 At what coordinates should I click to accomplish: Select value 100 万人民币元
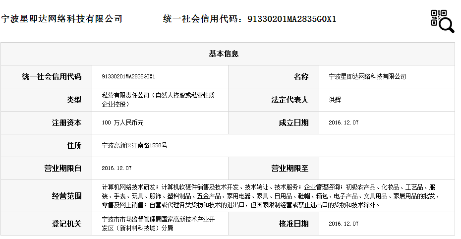pyautogui.click(x=122, y=123)
